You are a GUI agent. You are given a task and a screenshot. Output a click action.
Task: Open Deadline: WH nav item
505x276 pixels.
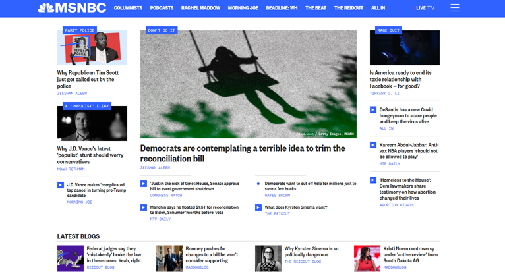pos(282,8)
